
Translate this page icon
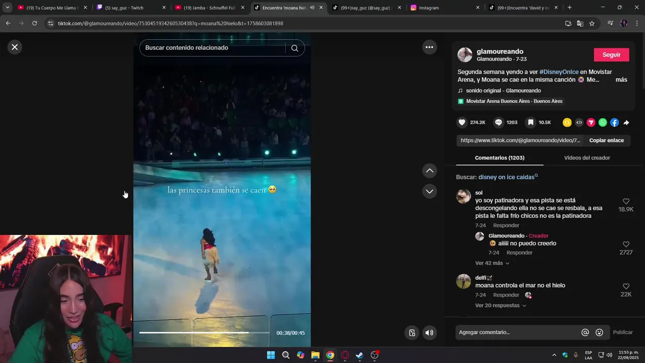(x=580, y=23)
